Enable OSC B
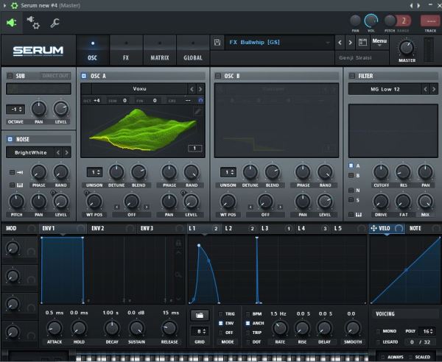Image resolution: width=442 pixels, height=362 pixels. 217,76
